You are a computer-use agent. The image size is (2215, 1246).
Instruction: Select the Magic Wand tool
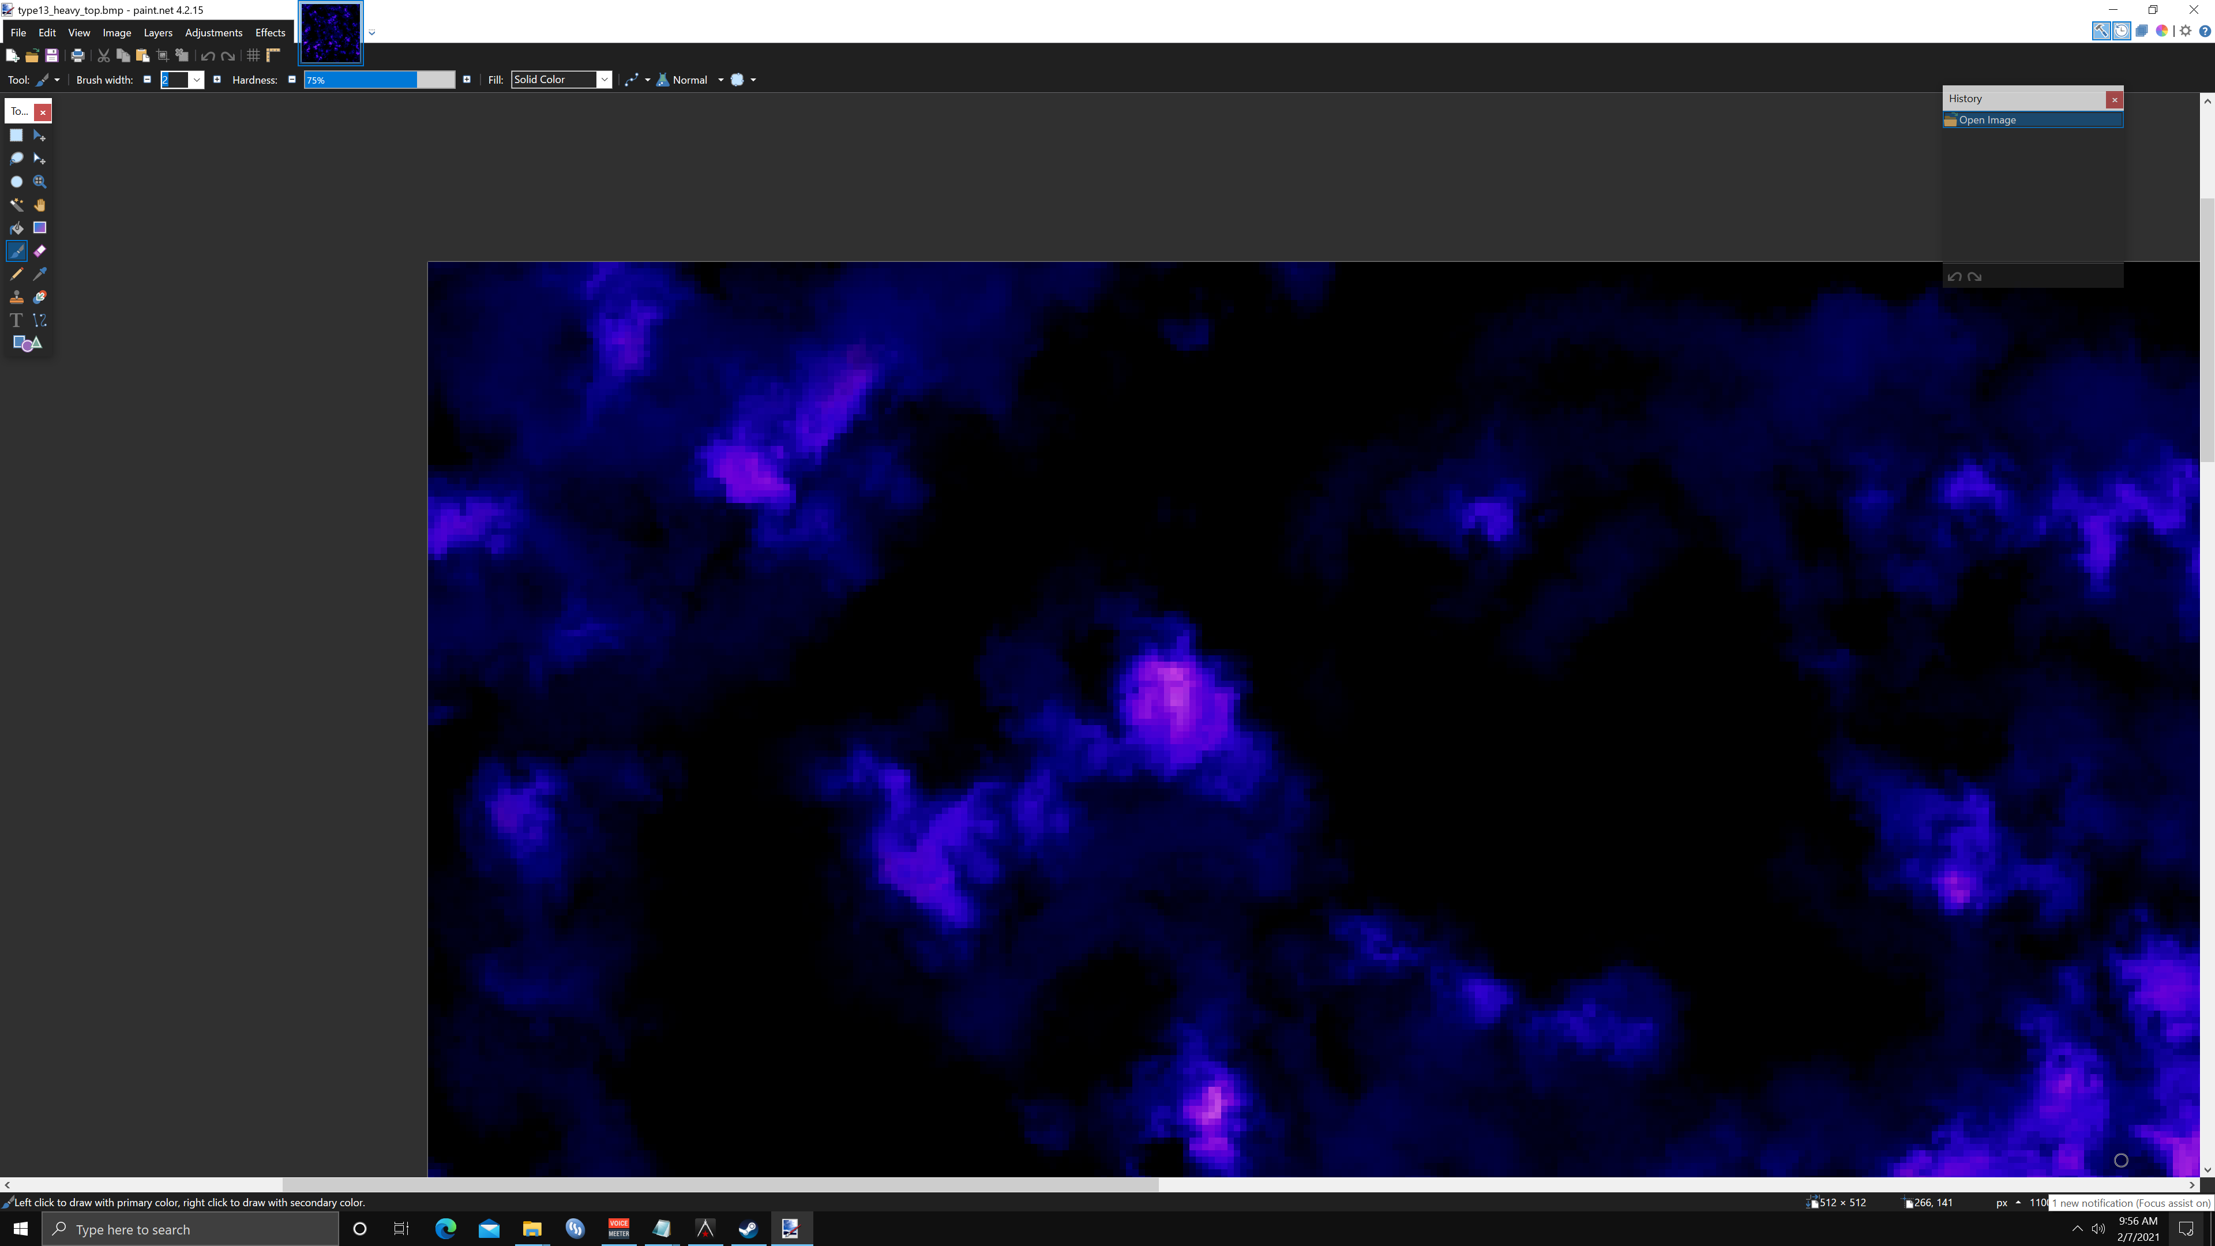[x=16, y=205]
